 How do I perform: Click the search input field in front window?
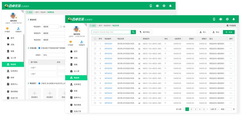tap(111, 32)
